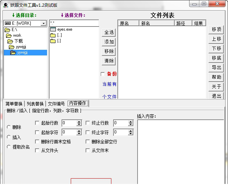Switch to the 内容操作 tab

tap(78, 103)
